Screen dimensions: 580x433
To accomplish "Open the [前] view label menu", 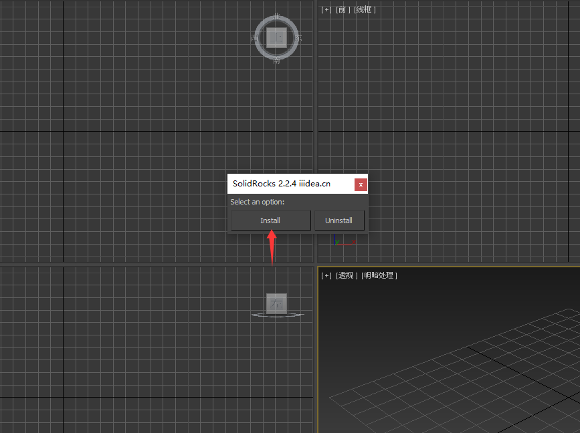I will (342, 9).
